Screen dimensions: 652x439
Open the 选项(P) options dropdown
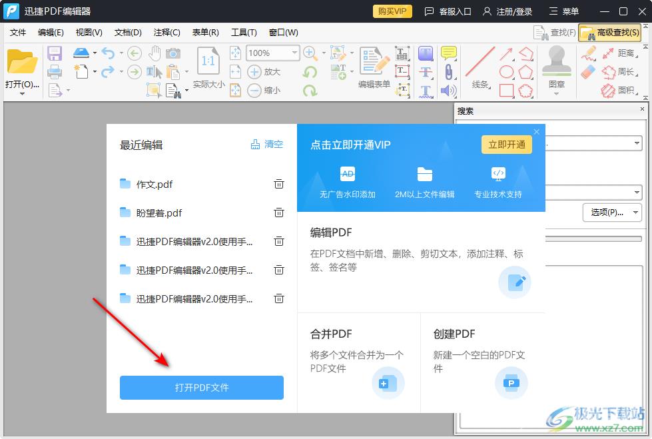[x=611, y=213]
